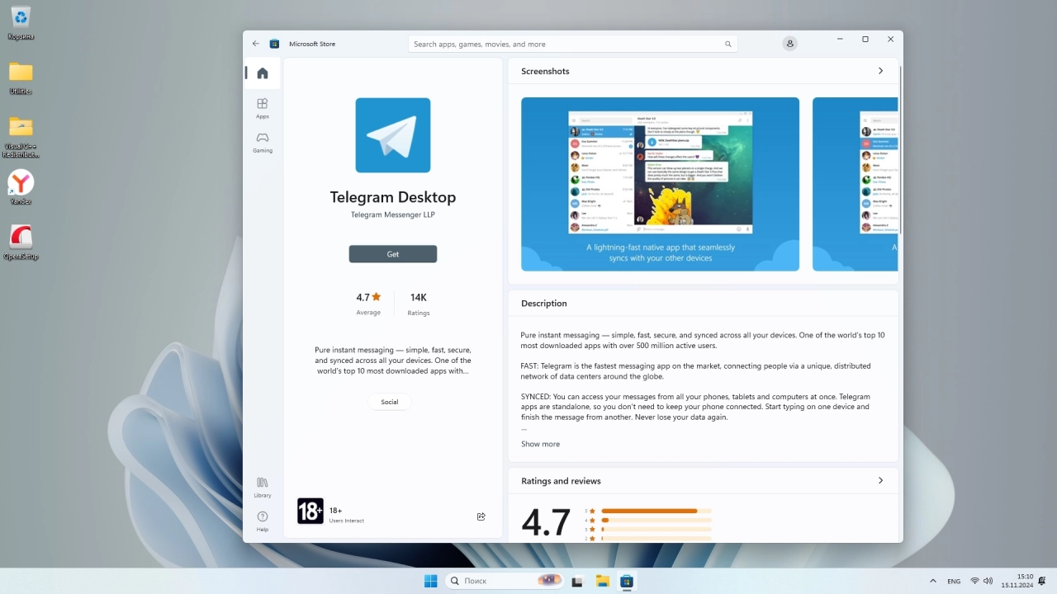Open the Windows Start menu

coord(430,581)
